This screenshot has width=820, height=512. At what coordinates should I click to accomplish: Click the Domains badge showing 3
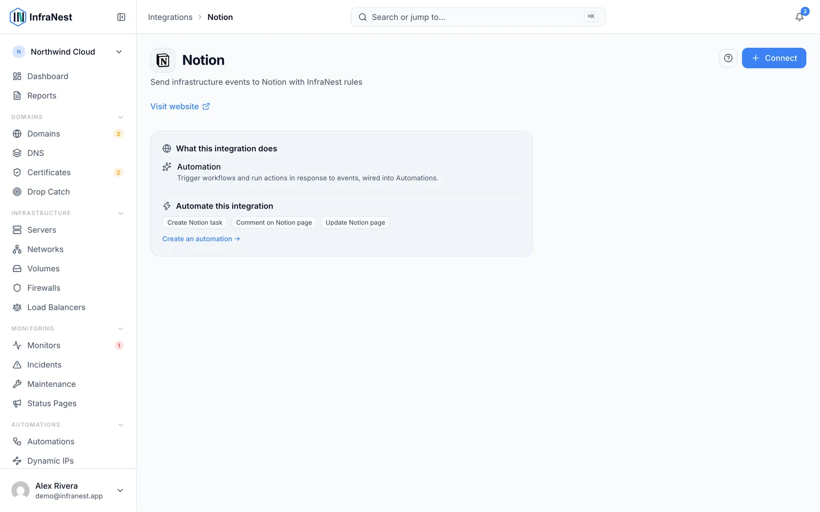coord(118,134)
